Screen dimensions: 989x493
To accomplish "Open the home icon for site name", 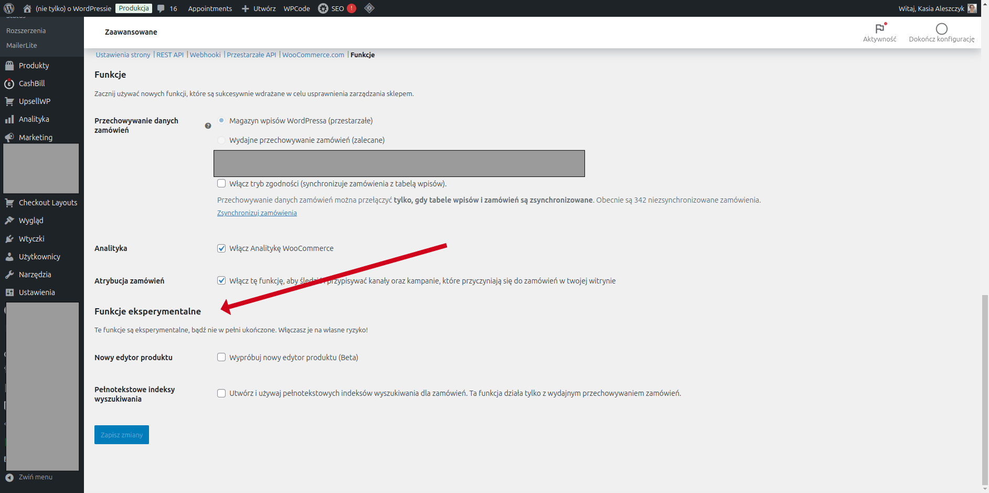I will point(27,8).
